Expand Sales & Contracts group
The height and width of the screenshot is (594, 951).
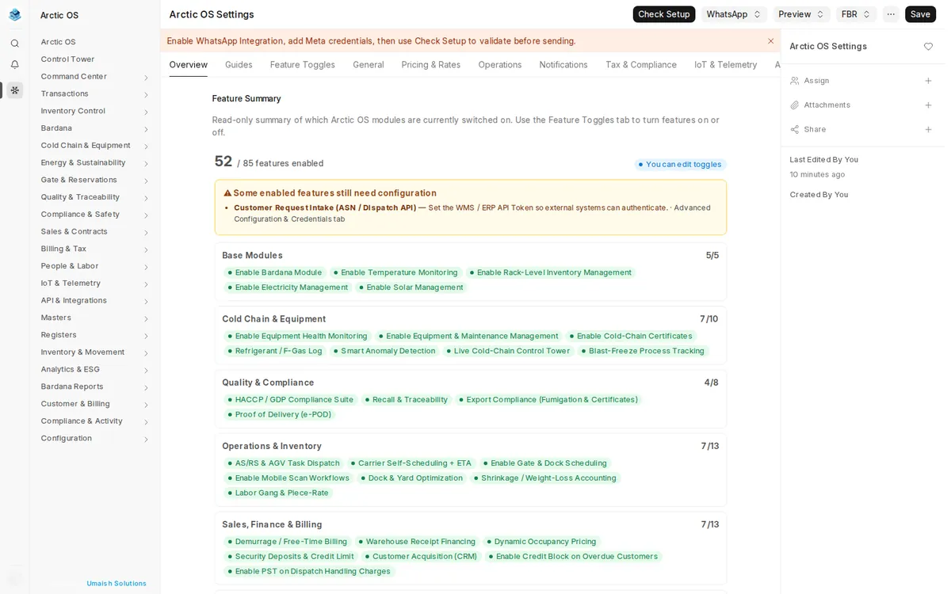[x=146, y=233]
